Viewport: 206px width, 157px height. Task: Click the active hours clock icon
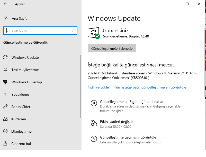coord(94,123)
